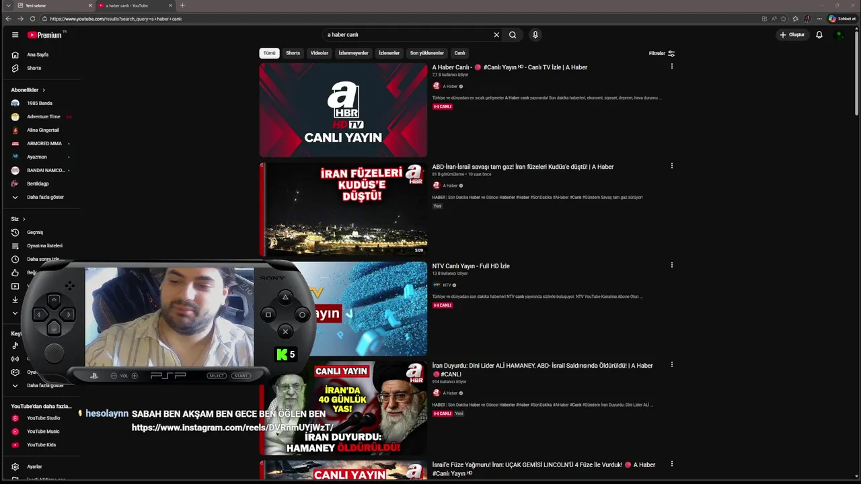Open Edge settings and more menu
This screenshot has width=861, height=484.
click(x=819, y=19)
